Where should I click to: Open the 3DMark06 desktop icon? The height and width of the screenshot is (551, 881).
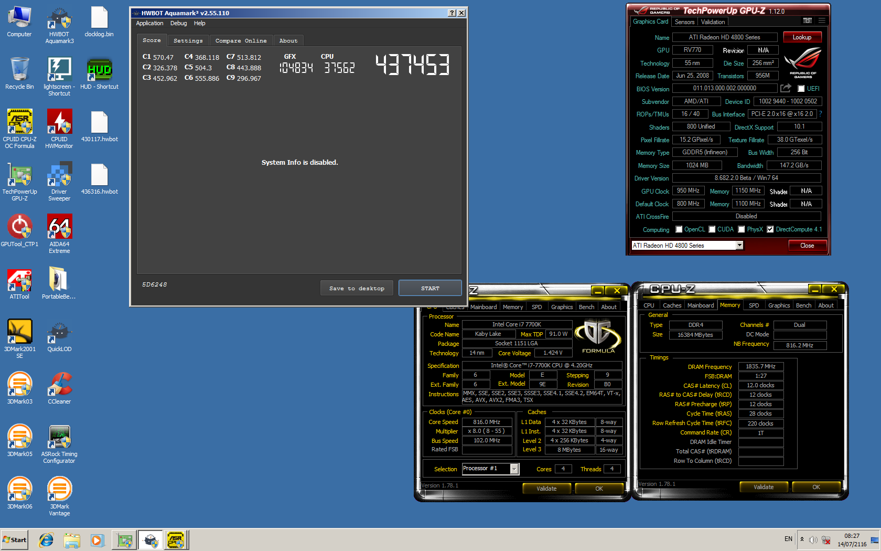[19, 493]
